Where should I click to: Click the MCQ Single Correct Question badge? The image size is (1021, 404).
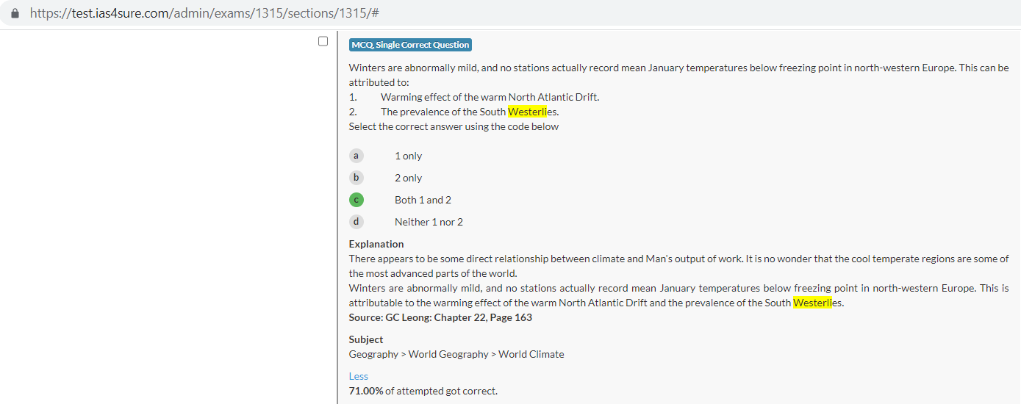410,45
